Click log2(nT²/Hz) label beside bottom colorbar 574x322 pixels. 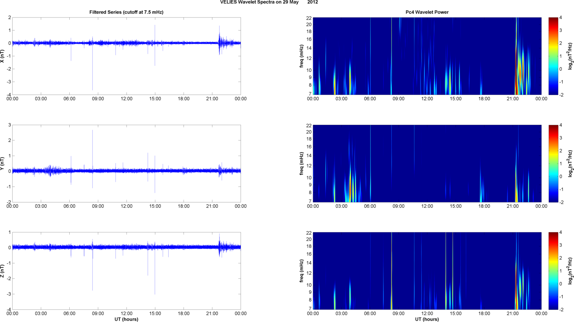tap(570, 271)
